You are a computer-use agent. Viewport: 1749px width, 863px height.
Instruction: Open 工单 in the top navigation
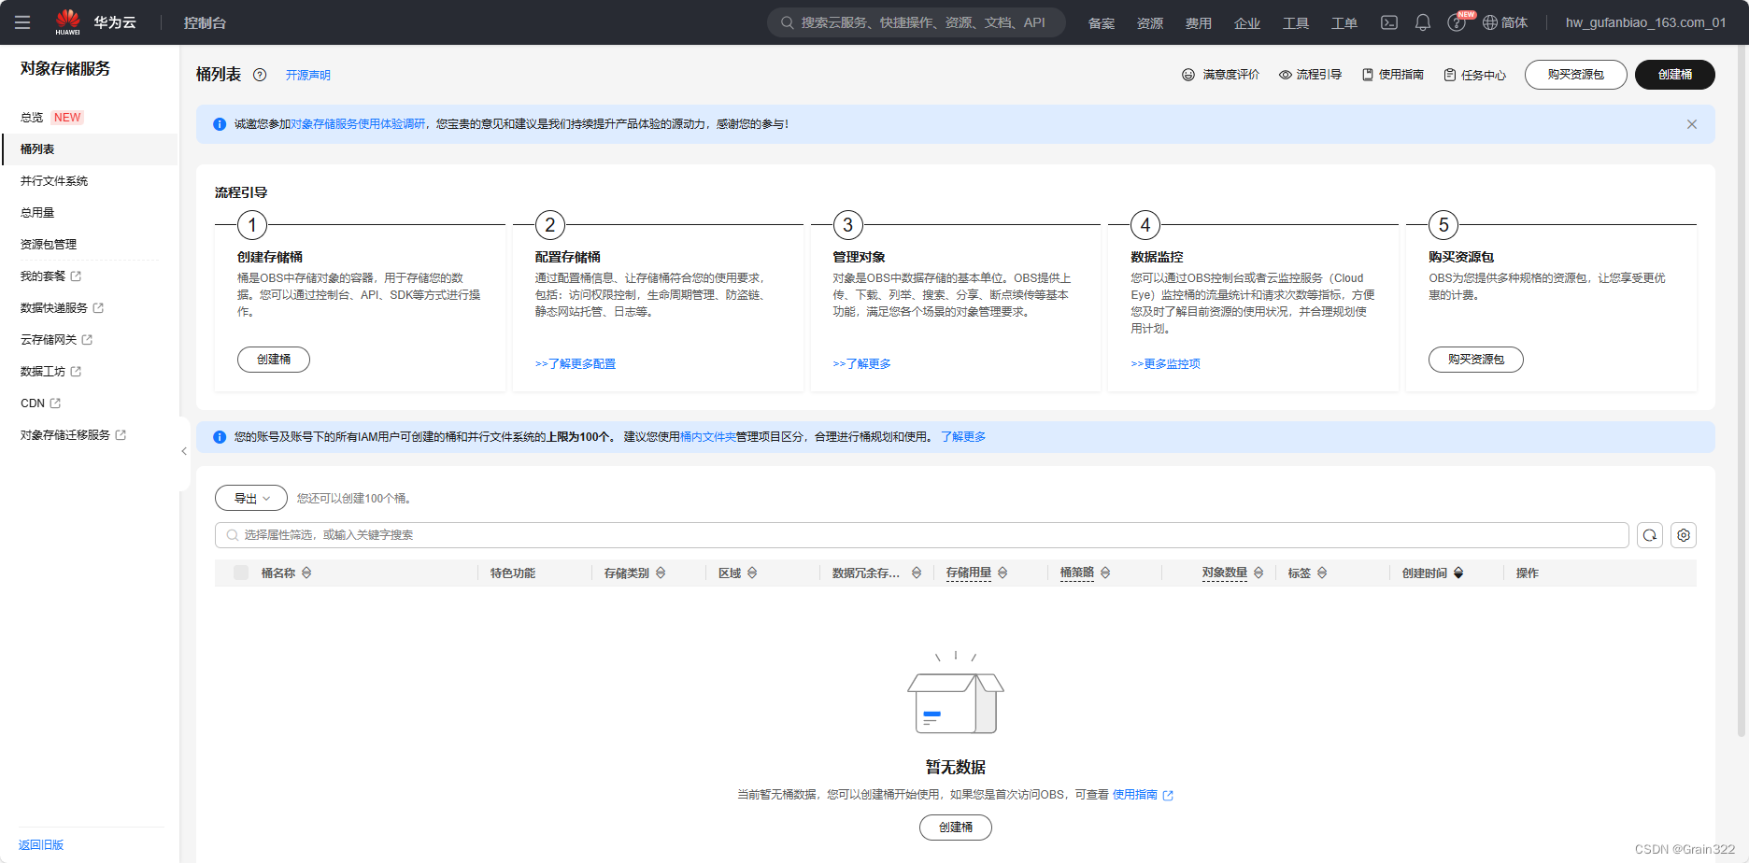[1344, 22]
